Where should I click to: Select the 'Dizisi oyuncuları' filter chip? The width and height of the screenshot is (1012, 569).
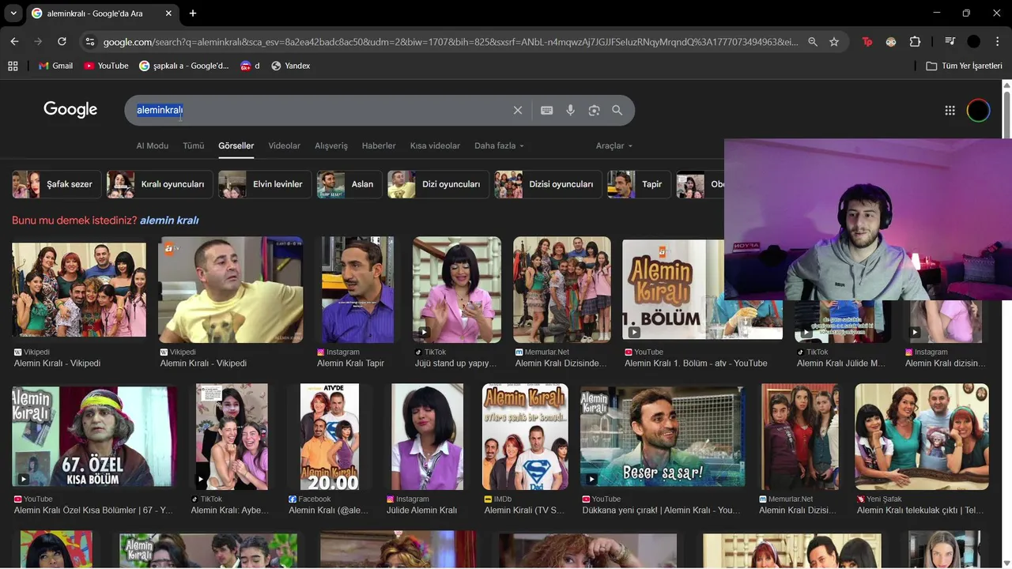[x=548, y=184]
